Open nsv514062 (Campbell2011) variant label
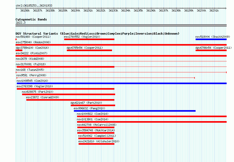The height and width of the screenshot is (162, 234). coord(97,136)
